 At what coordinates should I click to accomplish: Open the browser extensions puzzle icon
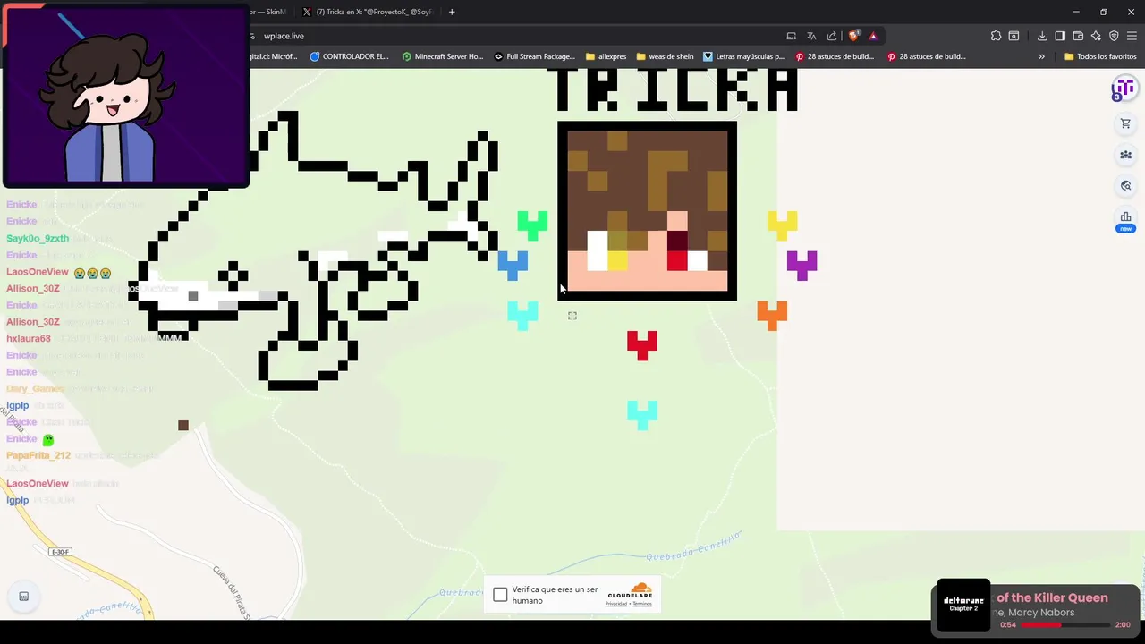tap(996, 36)
